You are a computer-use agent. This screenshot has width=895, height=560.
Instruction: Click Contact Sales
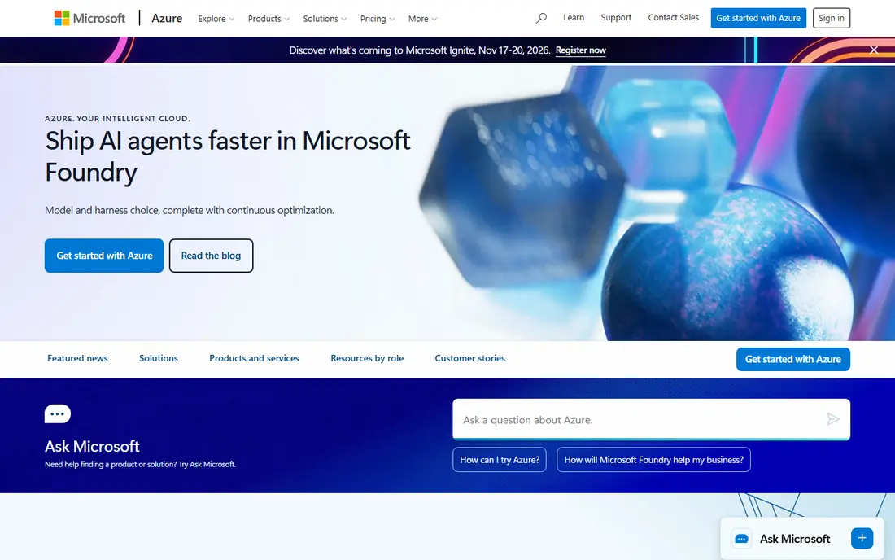(673, 18)
